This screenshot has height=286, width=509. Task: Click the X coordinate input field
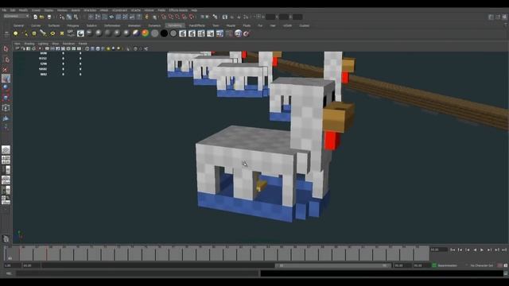click(270, 17)
